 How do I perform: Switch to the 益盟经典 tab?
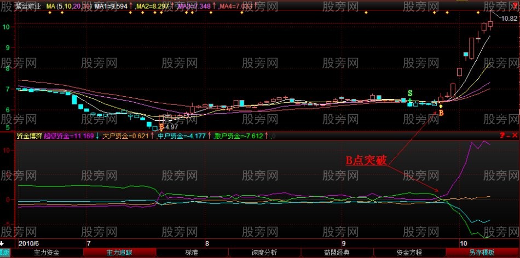[x=337, y=253]
